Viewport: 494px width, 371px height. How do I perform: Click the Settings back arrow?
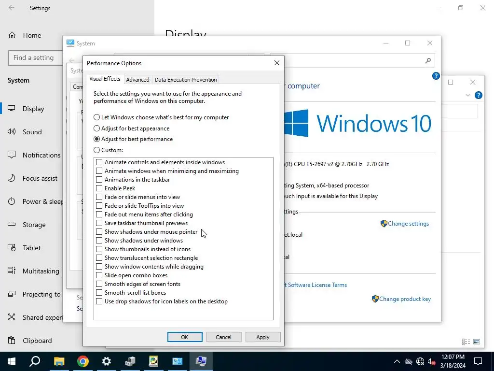(12, 8)
